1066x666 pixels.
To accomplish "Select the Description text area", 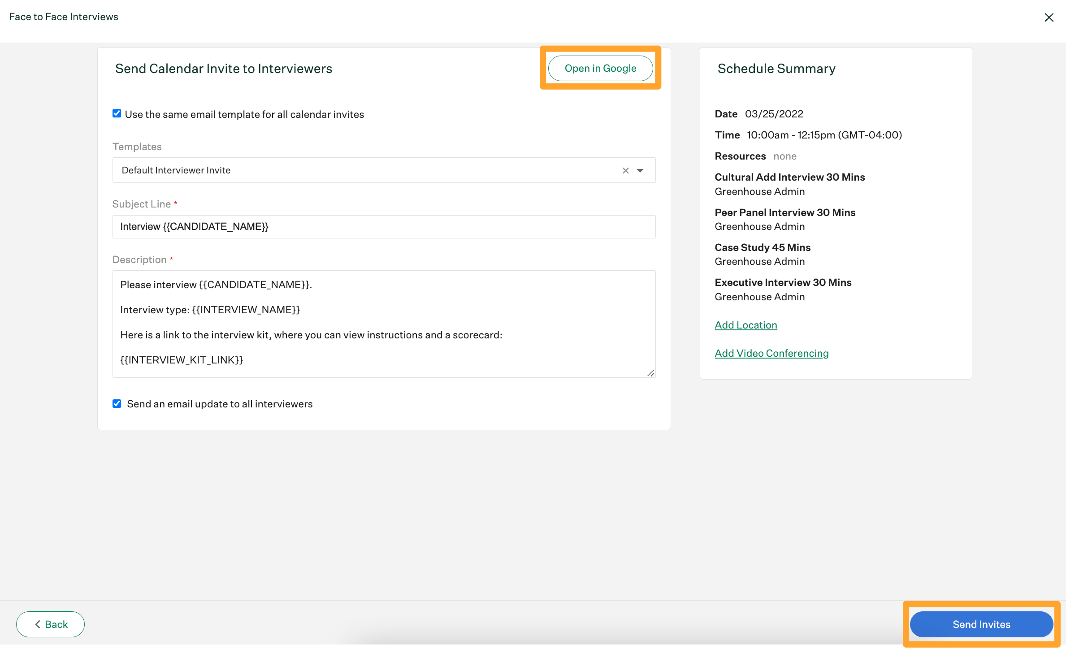I will pyautogui.click(x=385, y=324).
